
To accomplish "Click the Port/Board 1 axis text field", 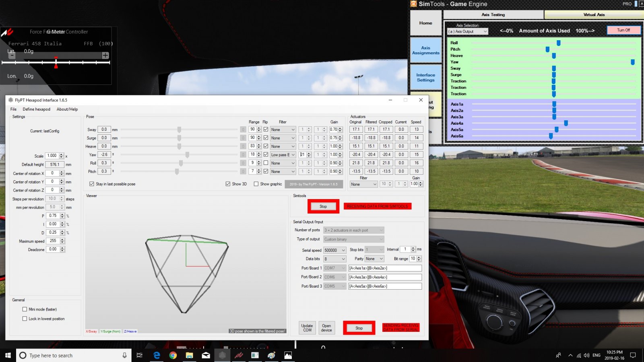I will point(385,268).
